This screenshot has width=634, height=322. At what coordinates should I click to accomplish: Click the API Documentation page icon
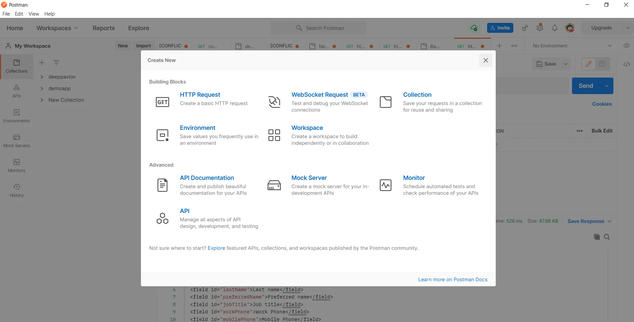[162, 185]
